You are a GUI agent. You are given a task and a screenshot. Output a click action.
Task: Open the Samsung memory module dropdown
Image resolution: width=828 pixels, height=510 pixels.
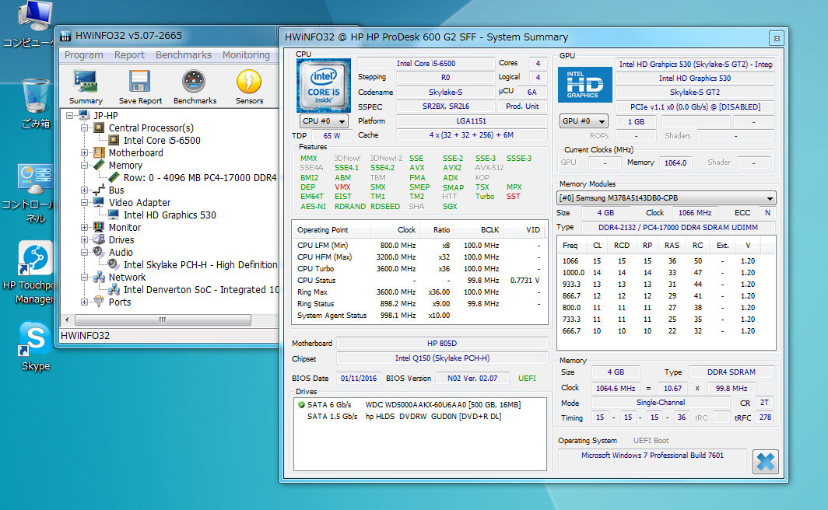667,198
